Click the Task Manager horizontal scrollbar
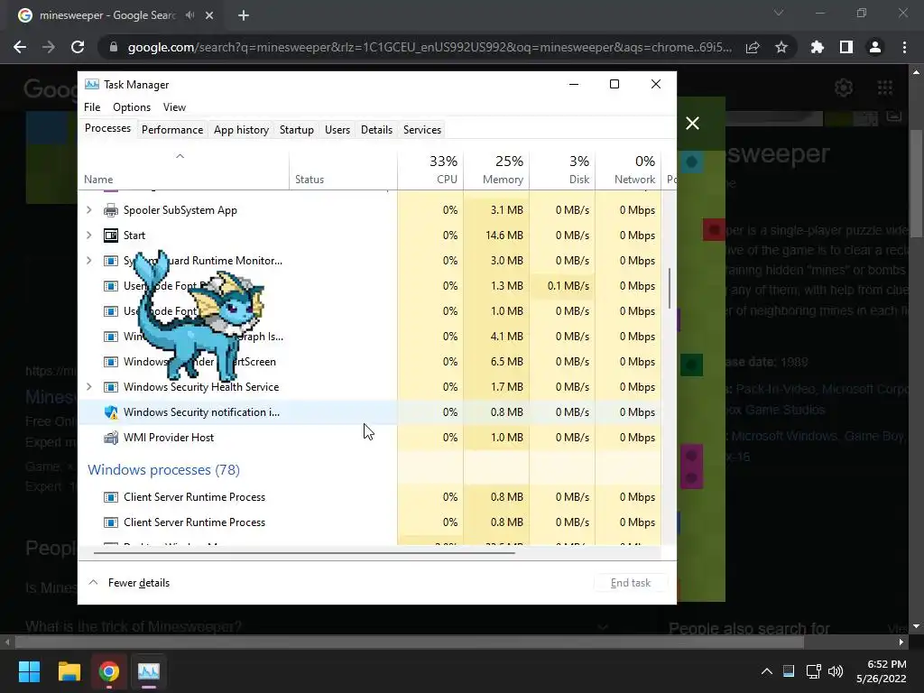 point(304,553)
